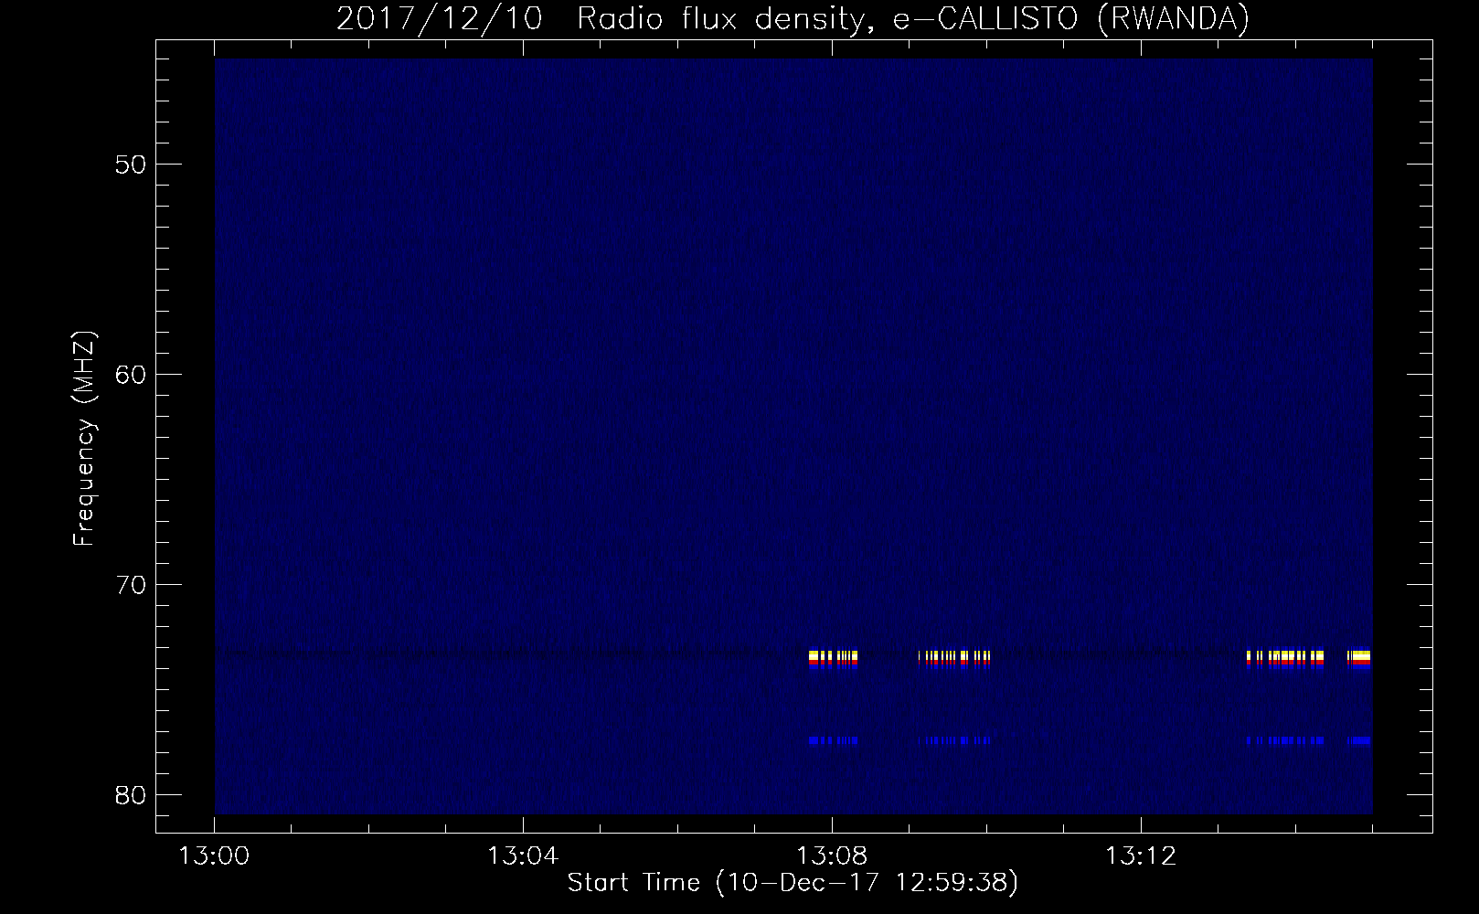Click the 13:04 time tick label

point(523,856)
